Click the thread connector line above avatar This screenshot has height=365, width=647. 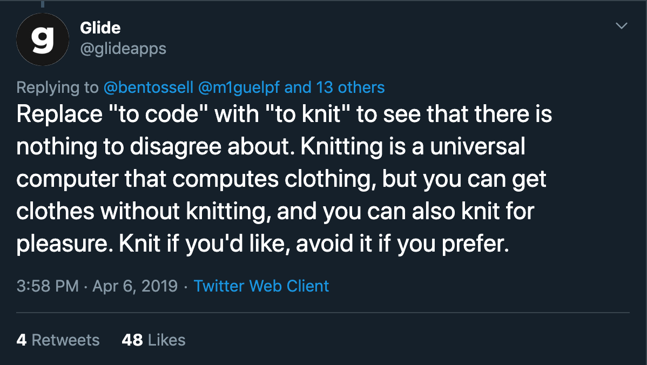[42, 4]
